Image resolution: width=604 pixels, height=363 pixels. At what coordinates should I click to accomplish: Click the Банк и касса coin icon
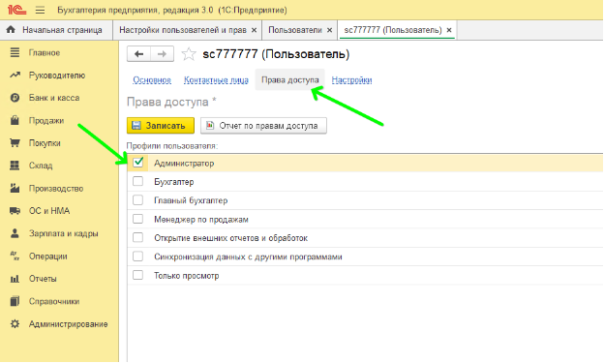pos(15,98)
